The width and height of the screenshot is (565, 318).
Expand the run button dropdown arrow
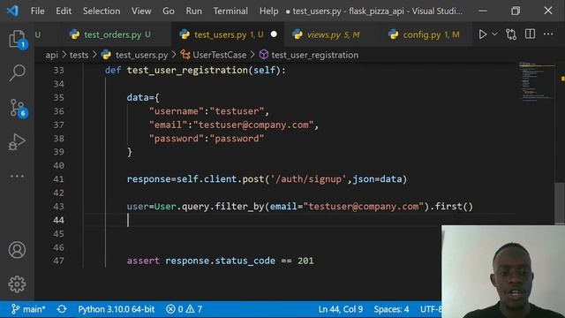coord(494,34)
